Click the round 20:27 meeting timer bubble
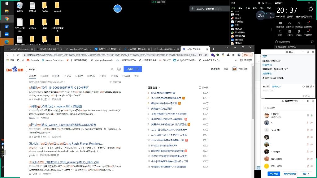The height and width of the screenshot is (178, 317). (117, 9)
